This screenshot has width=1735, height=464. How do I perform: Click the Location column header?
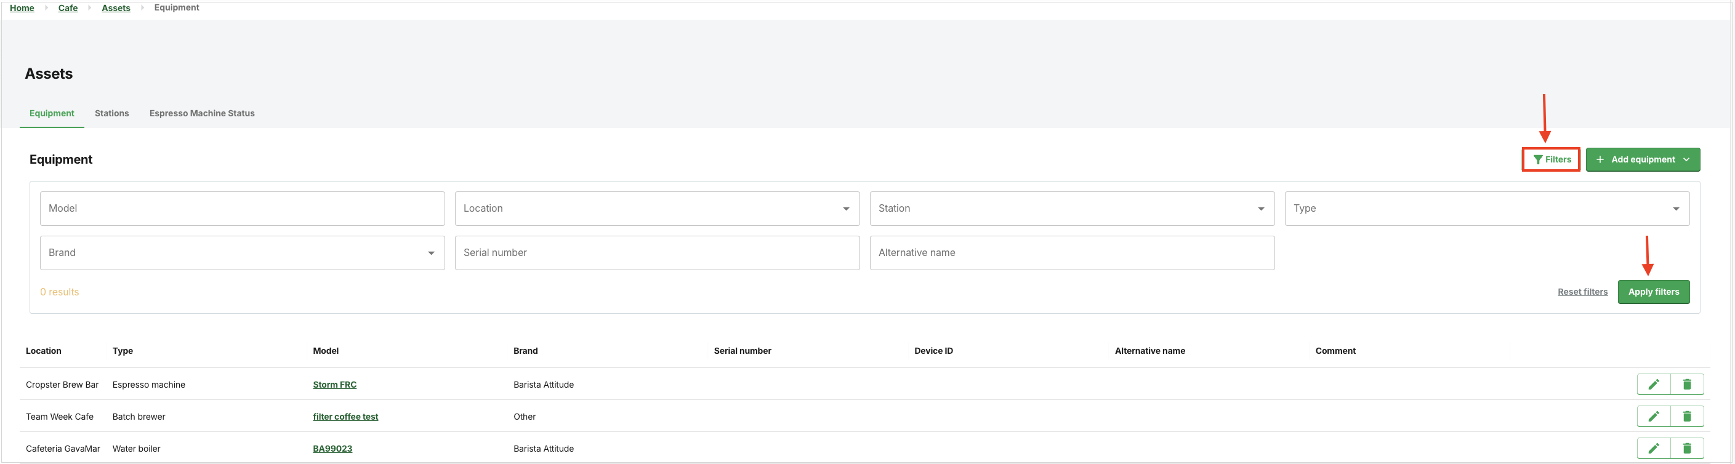pyautogui.click(x=43, y=351)
